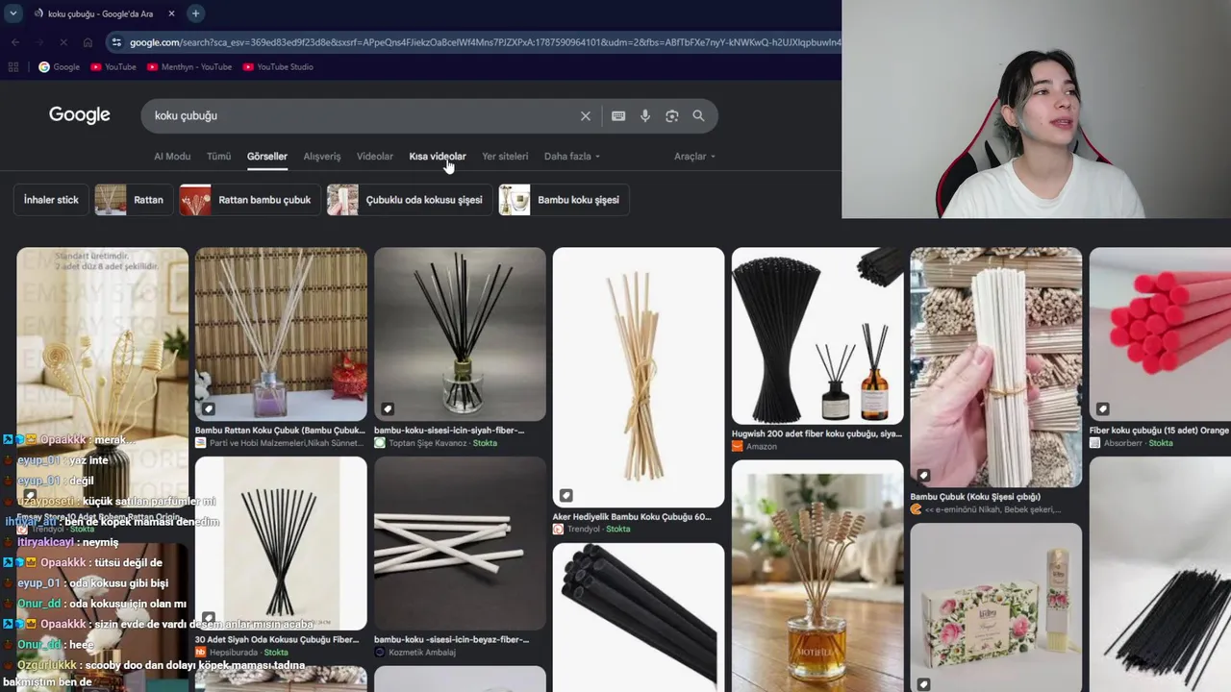Switch to the Tümü results tab
Viewport: 1231px width, 692px height.
[x=219, y=157]
